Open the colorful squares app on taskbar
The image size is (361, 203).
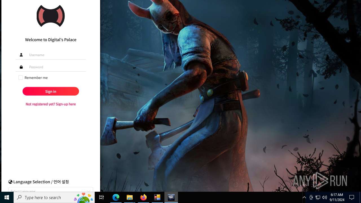[x=157, y=197]
